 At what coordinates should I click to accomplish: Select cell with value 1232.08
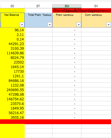(x=13, y=85)
